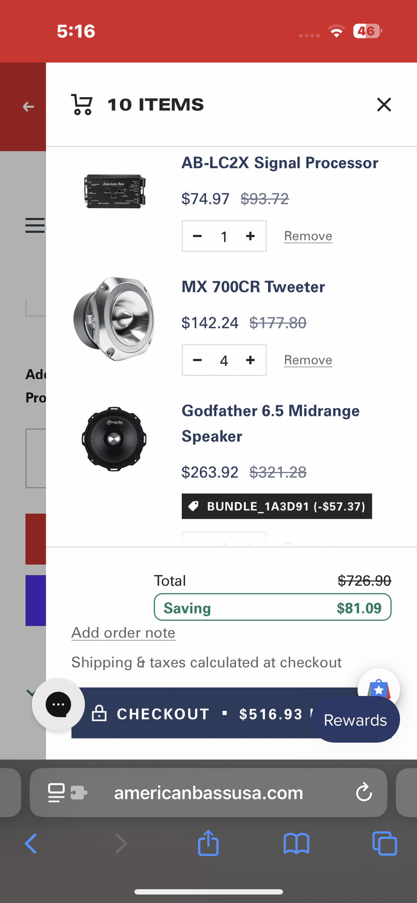Decrease AB-LC2X Signal Processor quantity
The image size is (417, 903).
coord(197,236)
